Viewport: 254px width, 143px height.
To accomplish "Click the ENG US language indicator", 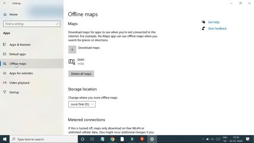I will point(225,139).
